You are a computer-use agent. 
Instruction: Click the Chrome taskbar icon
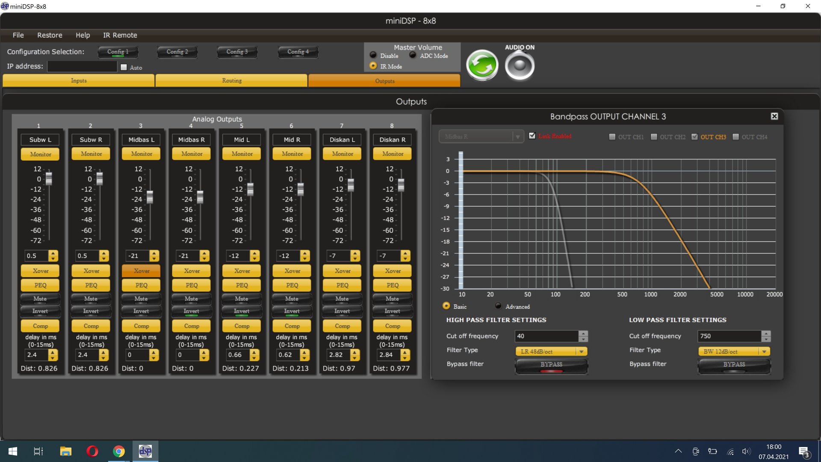(119, 451)
